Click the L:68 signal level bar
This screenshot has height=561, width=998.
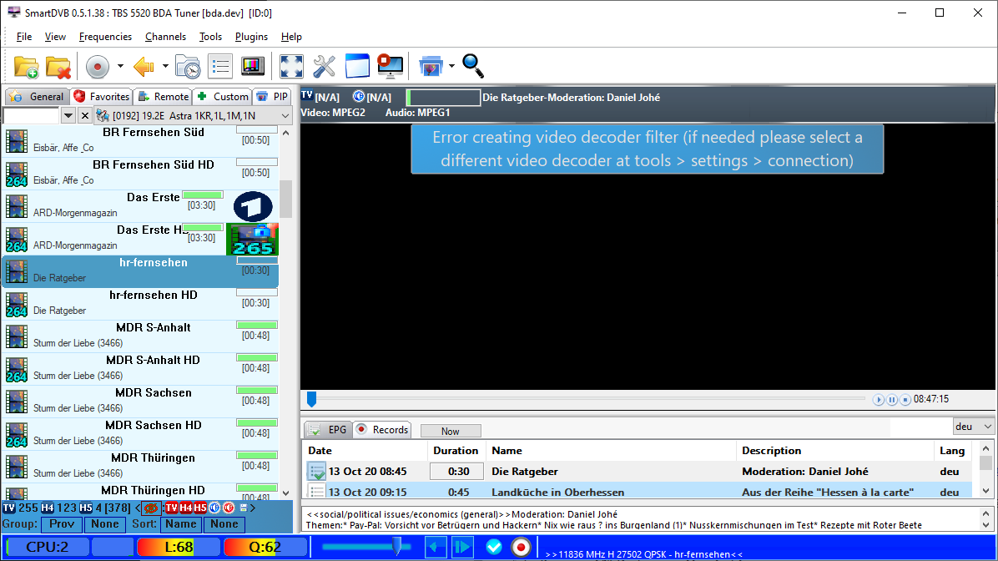click(x=179, y=547)
